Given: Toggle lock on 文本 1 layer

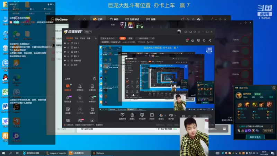Looking at the screenshot, I should pyautogui.click(x=68, y=43).
